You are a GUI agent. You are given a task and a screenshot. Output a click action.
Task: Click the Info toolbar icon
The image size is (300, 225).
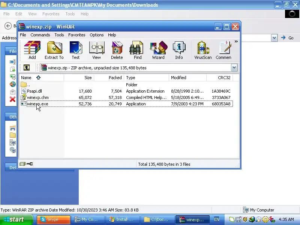pyautogui.click(x=179, y=50)
